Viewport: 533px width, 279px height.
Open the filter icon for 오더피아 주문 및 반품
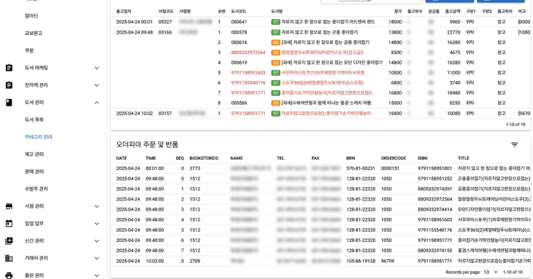(514, 145)
